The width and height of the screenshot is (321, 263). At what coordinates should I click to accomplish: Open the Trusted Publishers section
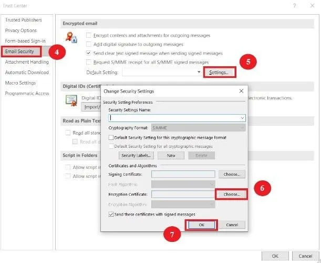[x=23, y=19]
